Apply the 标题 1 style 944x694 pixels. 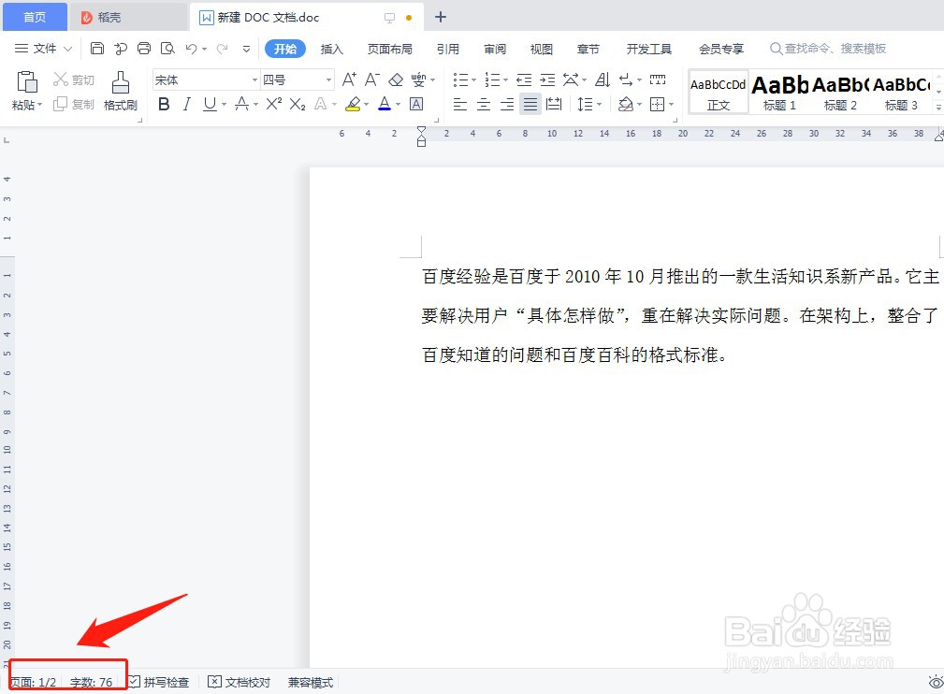click(x=779, y=92)
